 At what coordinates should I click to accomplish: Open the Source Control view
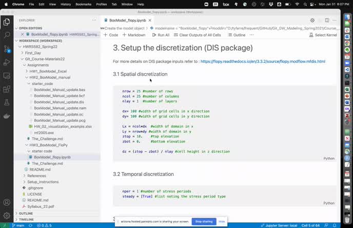click(6, 49)
